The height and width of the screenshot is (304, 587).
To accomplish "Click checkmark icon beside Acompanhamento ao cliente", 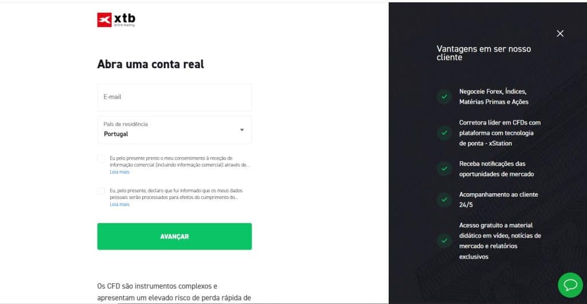I will coord(444,200).
